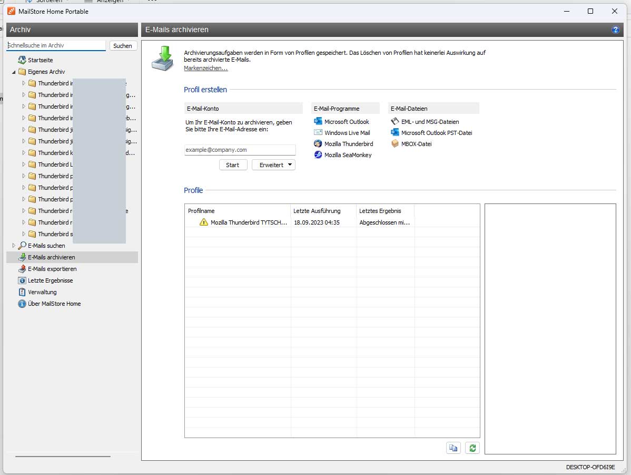Viewport: 631px width, 475px height.
Task: Expand the Thunderbird L folder arrow
Action: [23, 164]
